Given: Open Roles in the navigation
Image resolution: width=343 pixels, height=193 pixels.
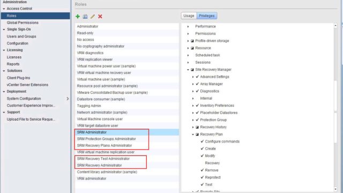Looking at the screenshot, I should tap(35, 16).
